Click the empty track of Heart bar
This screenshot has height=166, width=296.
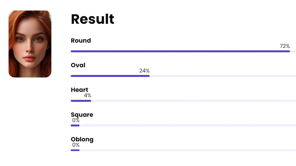(193, 101)
